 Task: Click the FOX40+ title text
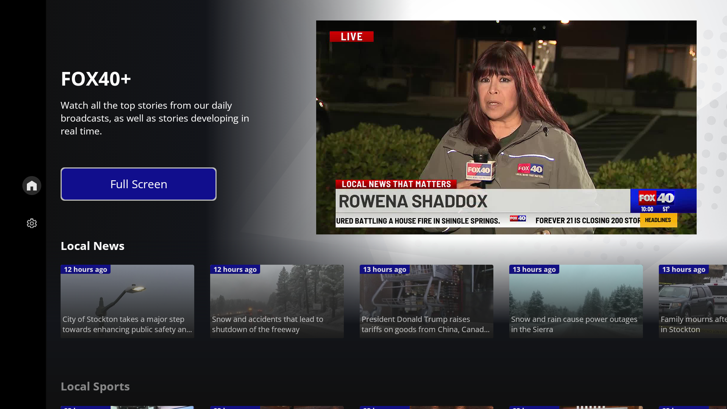pos(96,79)
